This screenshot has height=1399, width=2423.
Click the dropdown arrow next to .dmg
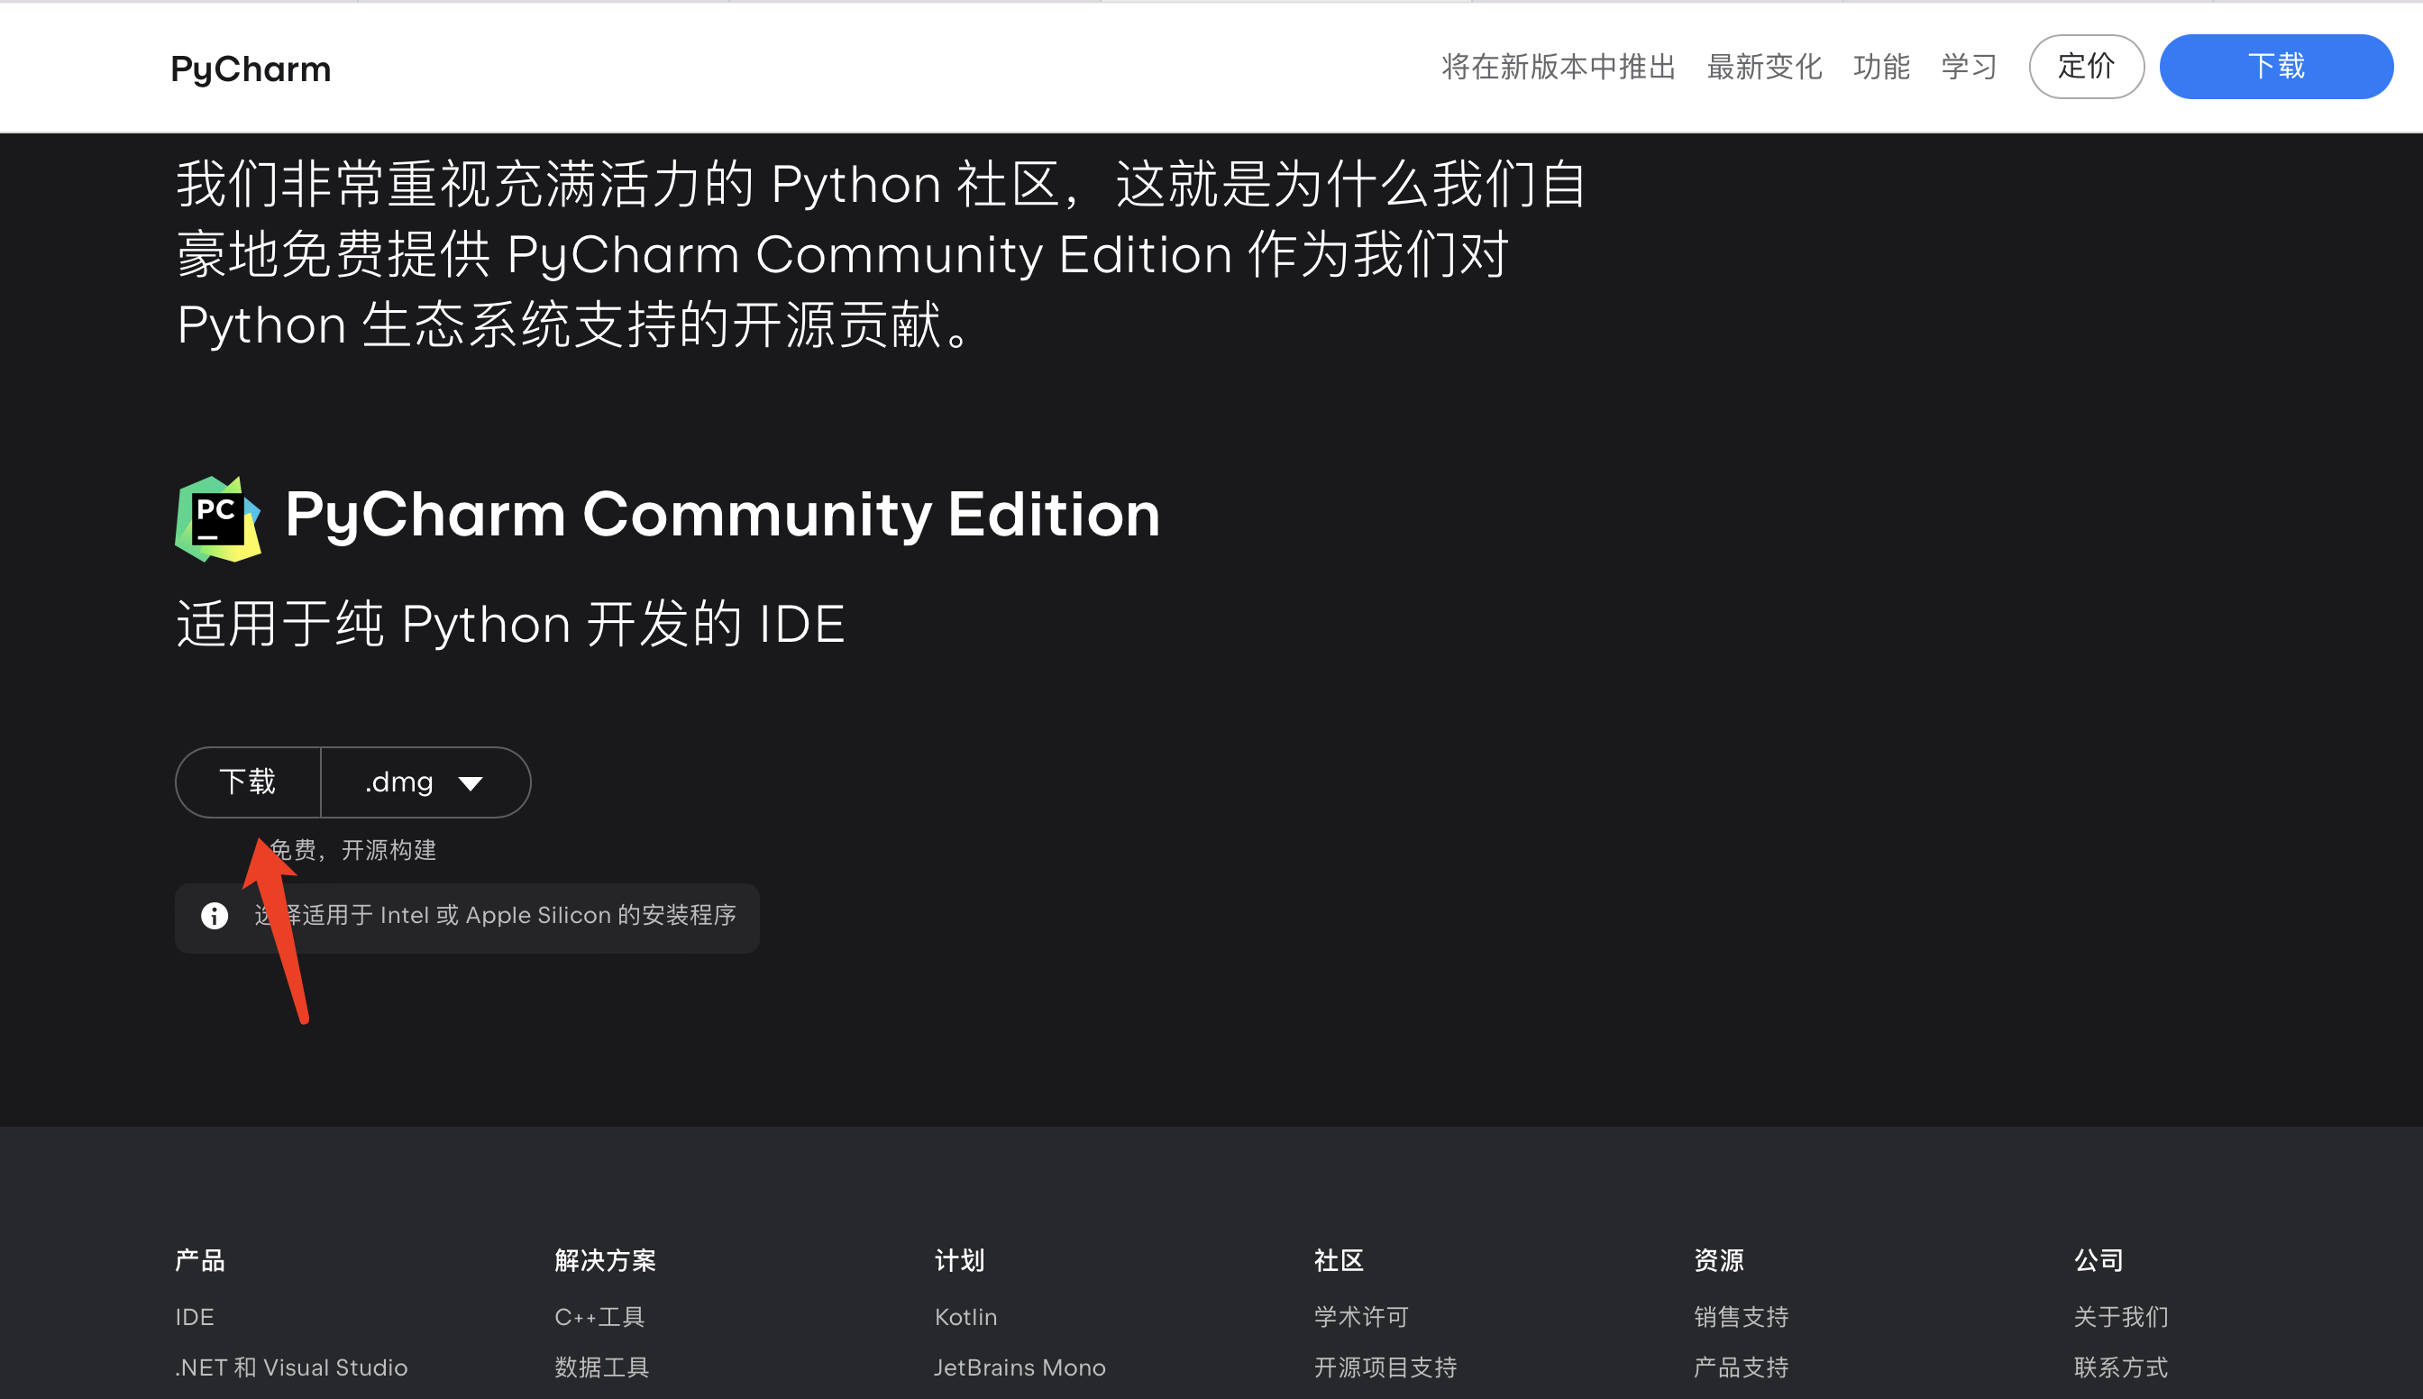pyautogui.click(x=471, y=784)
